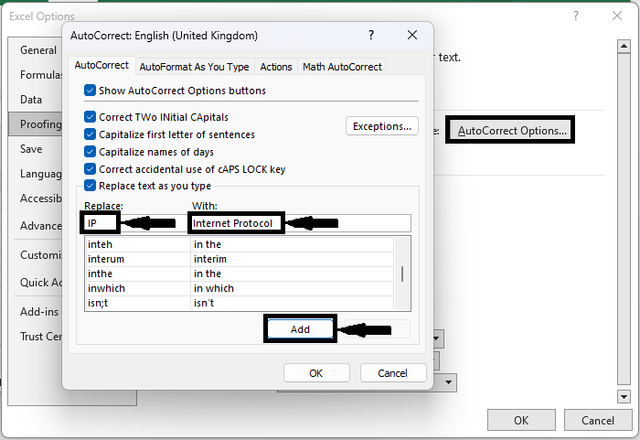Viewport: 640px width, 440px height.
Task: Toggle Capitalize names of days checkbox
Action: 91,152
